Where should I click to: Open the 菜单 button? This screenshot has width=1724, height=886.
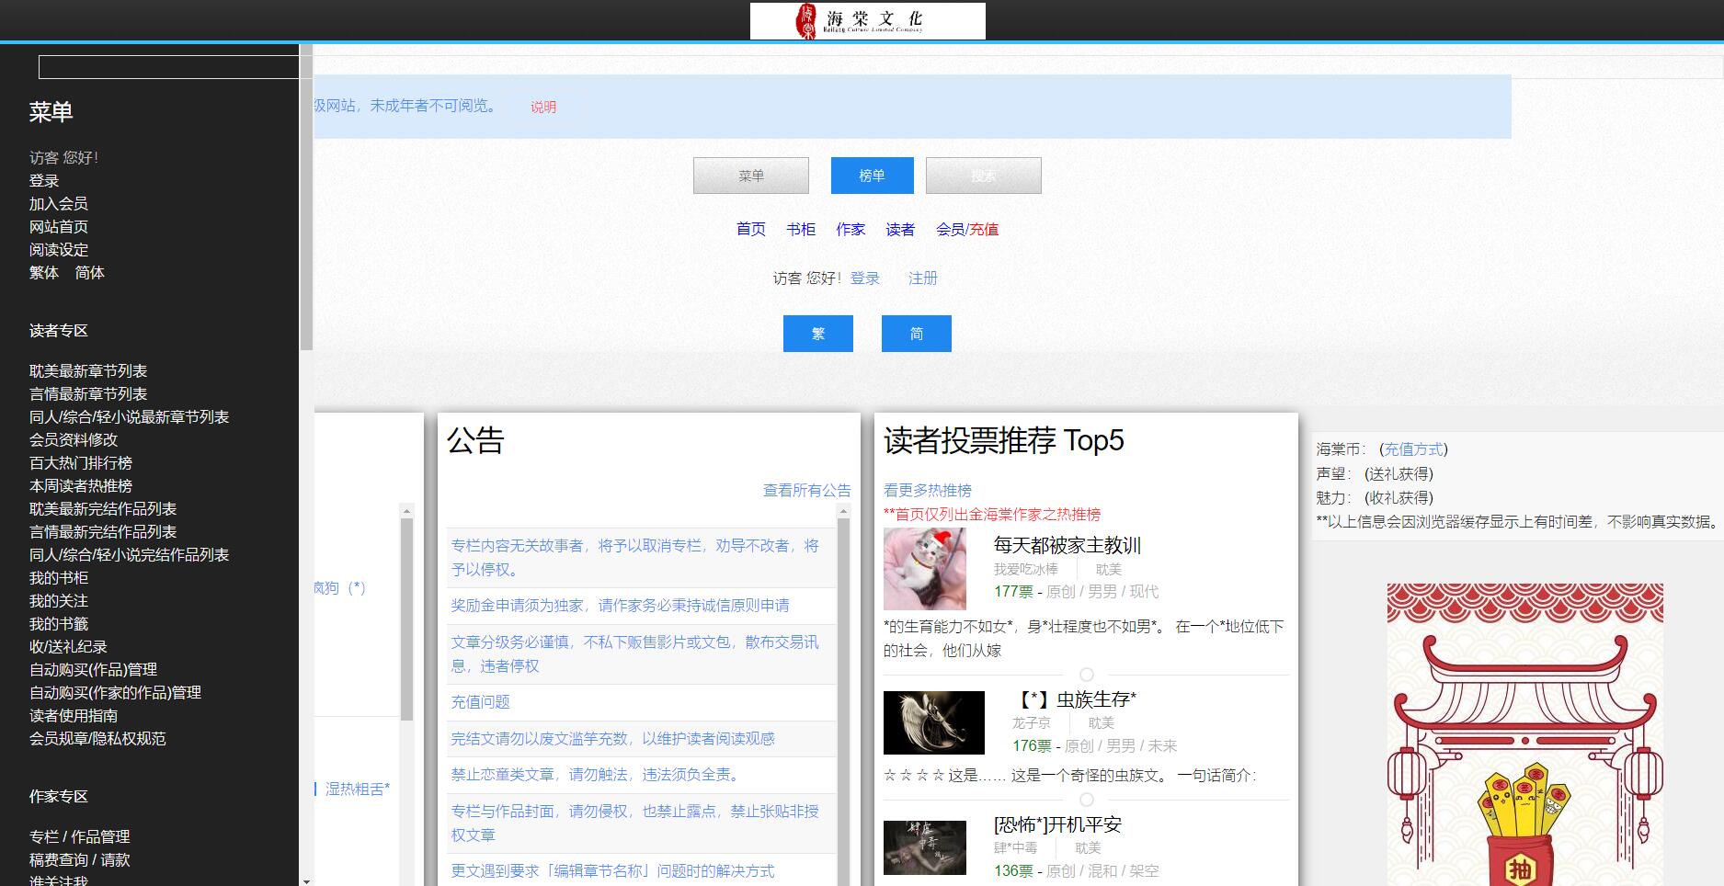click(750, 176)
